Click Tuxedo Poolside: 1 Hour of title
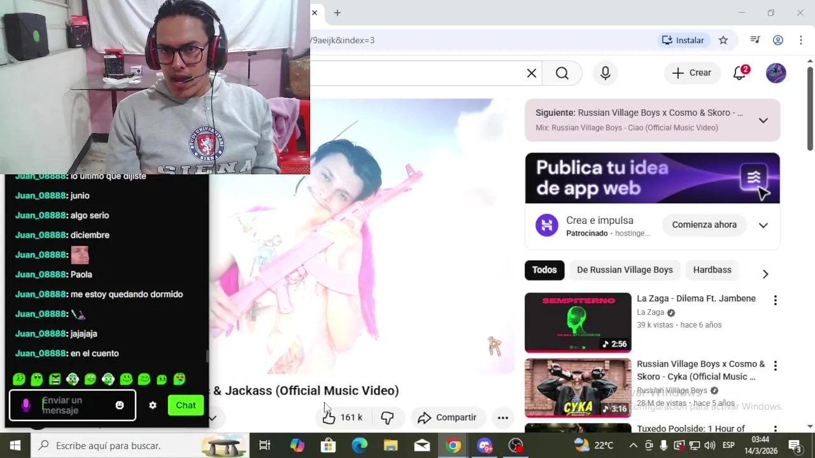The width and height of the screenshot is (815, 458). [691, 428]
